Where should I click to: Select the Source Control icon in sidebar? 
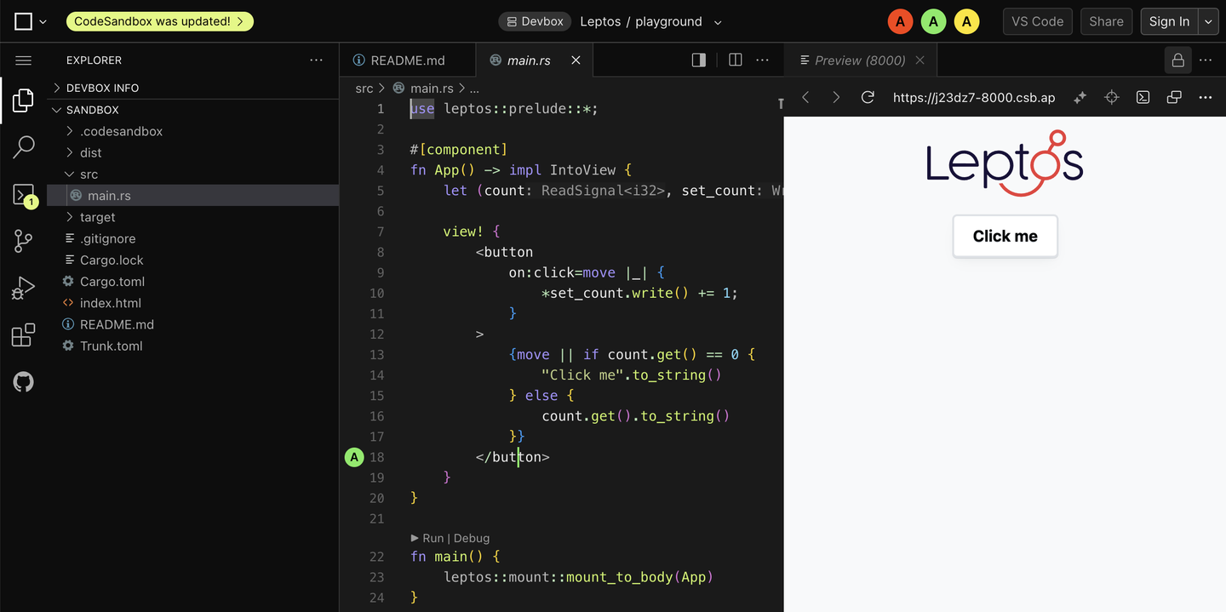[23, 241]
